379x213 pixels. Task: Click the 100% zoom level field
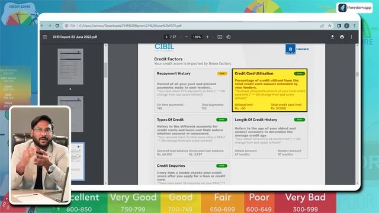197,37
